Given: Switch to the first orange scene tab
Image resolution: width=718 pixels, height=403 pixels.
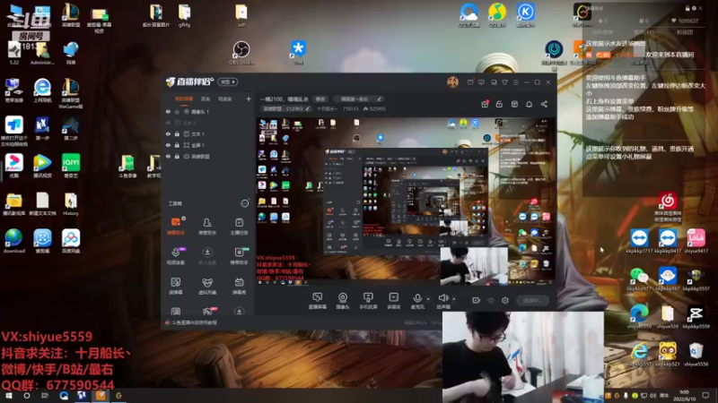Looking at the screenshot, I should (x=184, y=99).
